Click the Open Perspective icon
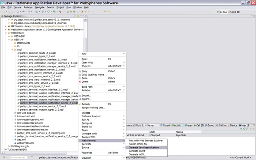The image size is (256, 160). pyautogui.click(x=218, y=12)
